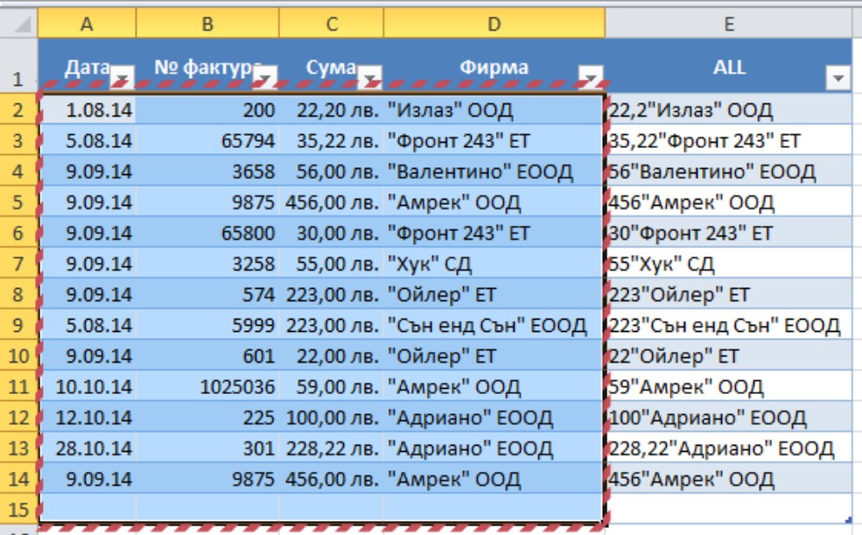Select invoice number cell 3258

click(207, 264)
